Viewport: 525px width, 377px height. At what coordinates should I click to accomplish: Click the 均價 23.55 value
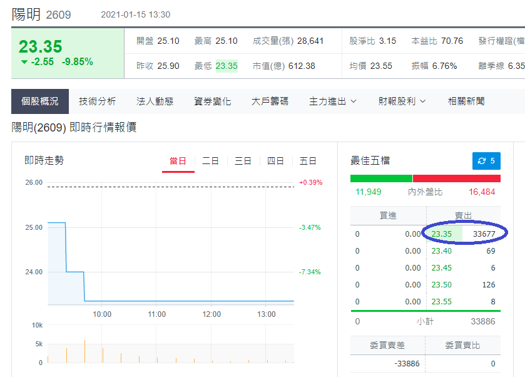(381, 66)
